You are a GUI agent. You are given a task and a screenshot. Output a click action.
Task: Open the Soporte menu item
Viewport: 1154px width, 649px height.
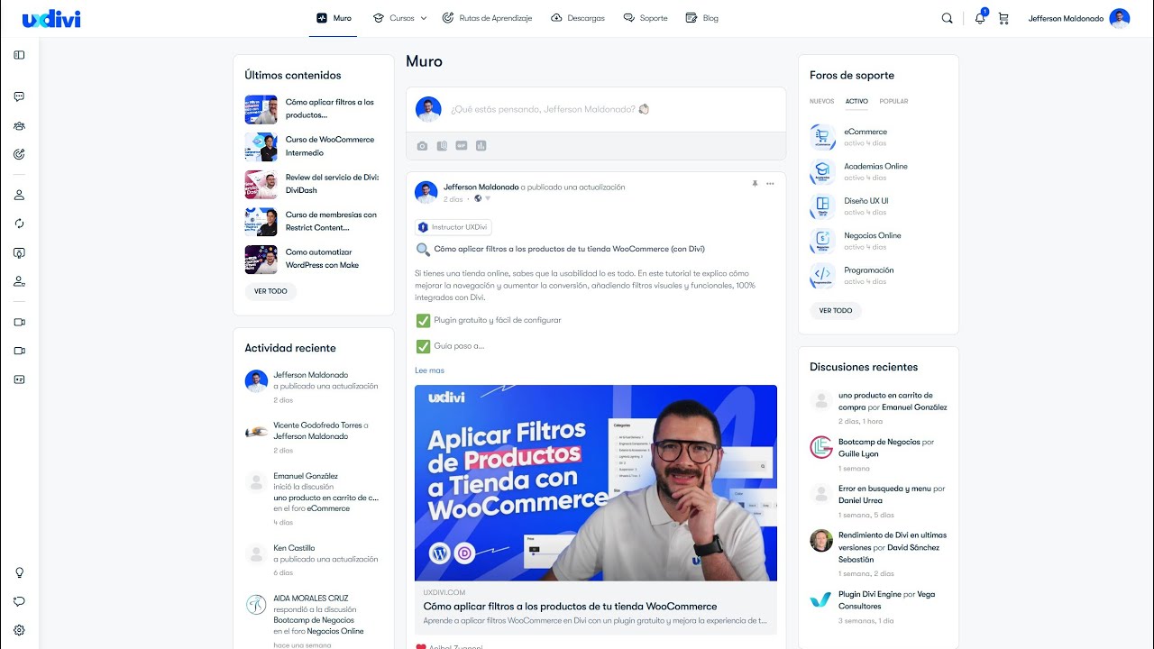click(x=646, y=18)
